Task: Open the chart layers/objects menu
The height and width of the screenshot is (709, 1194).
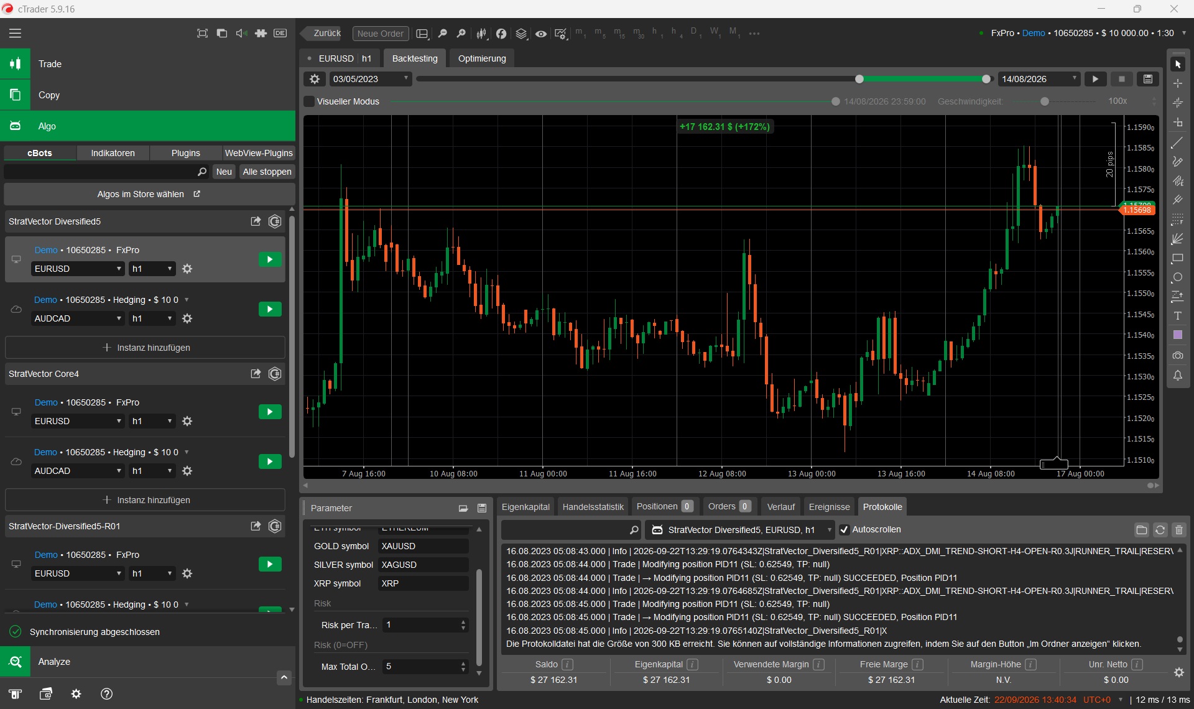Action: pos(521,34)
